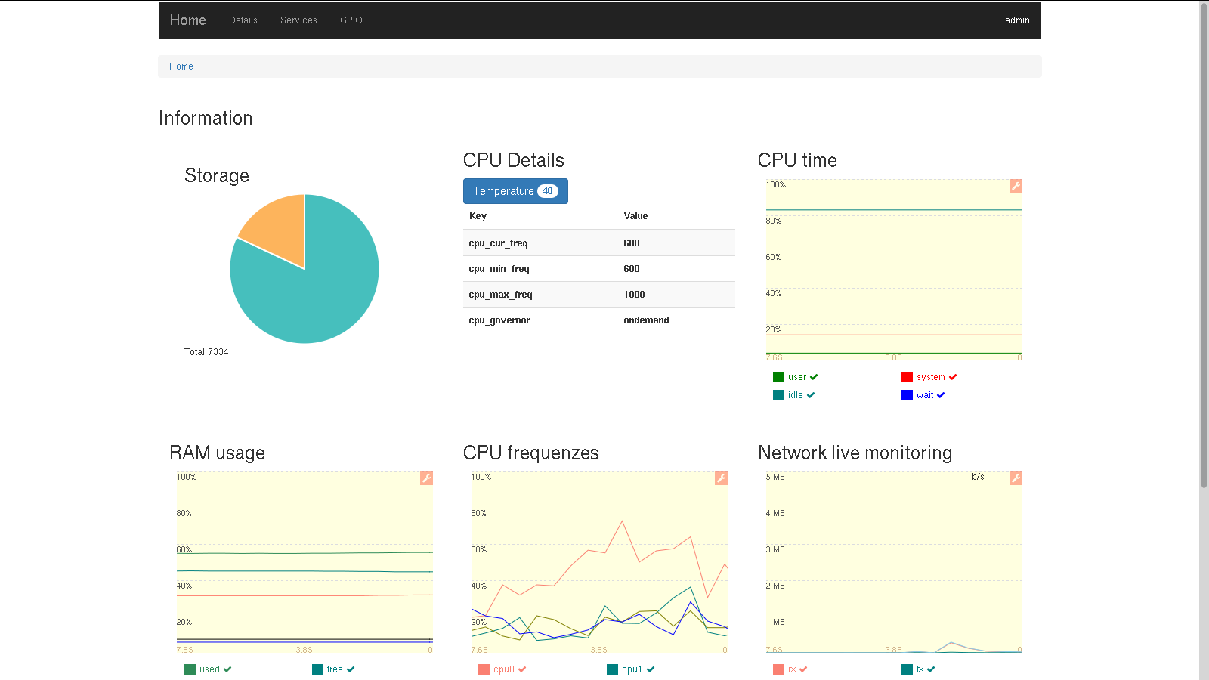Click the Home breadcrumb link
The image size is (1209, 680).
[x=181, y=66]
